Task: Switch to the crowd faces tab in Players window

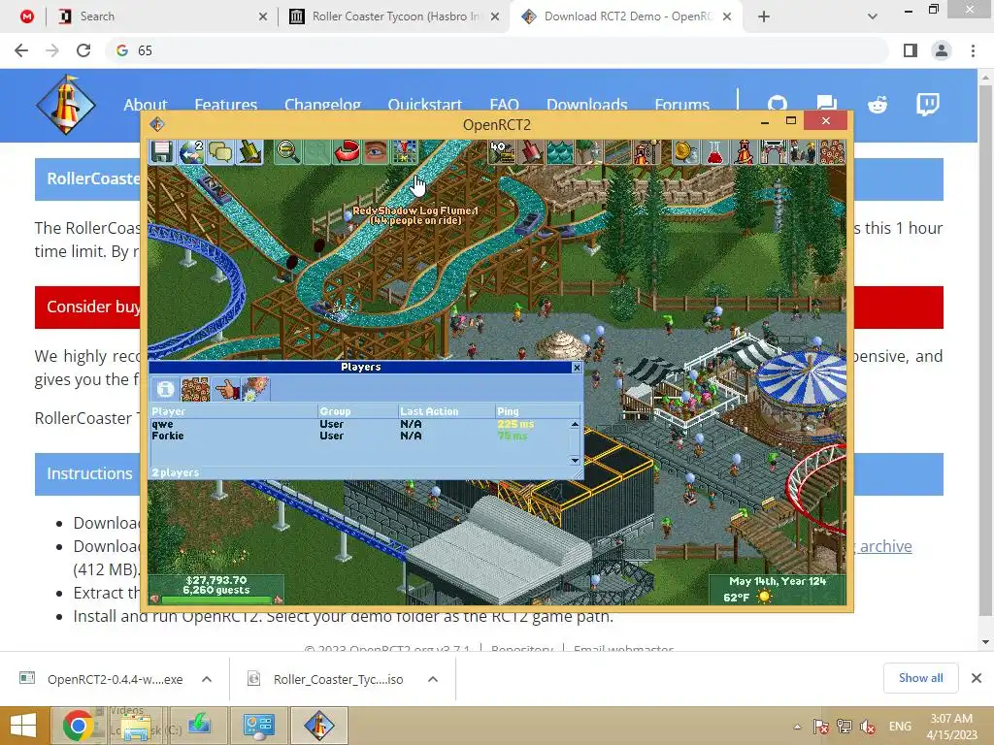Action: coord(195,388)
